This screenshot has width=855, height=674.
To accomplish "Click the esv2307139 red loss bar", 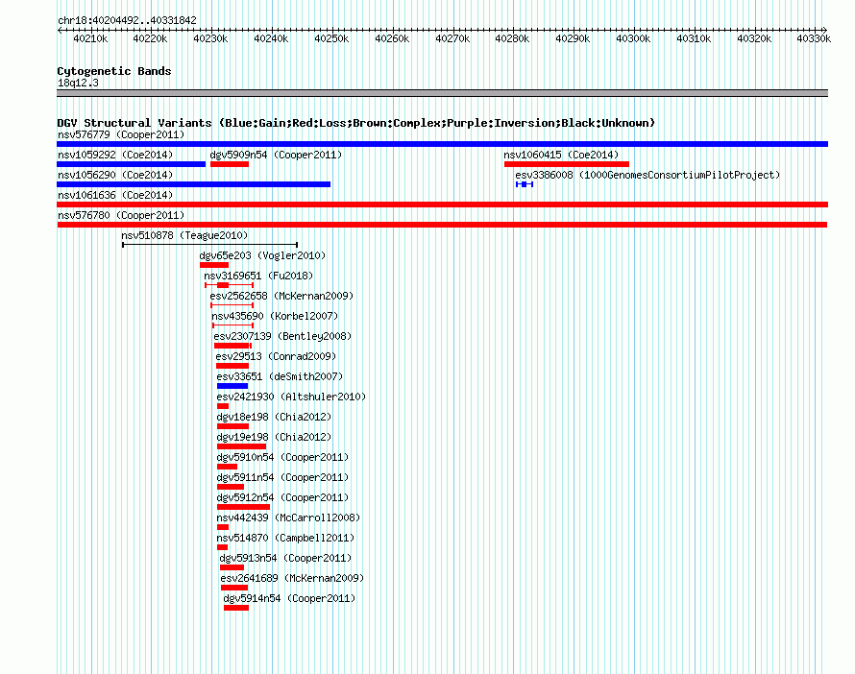I will [x=232, y=346].
